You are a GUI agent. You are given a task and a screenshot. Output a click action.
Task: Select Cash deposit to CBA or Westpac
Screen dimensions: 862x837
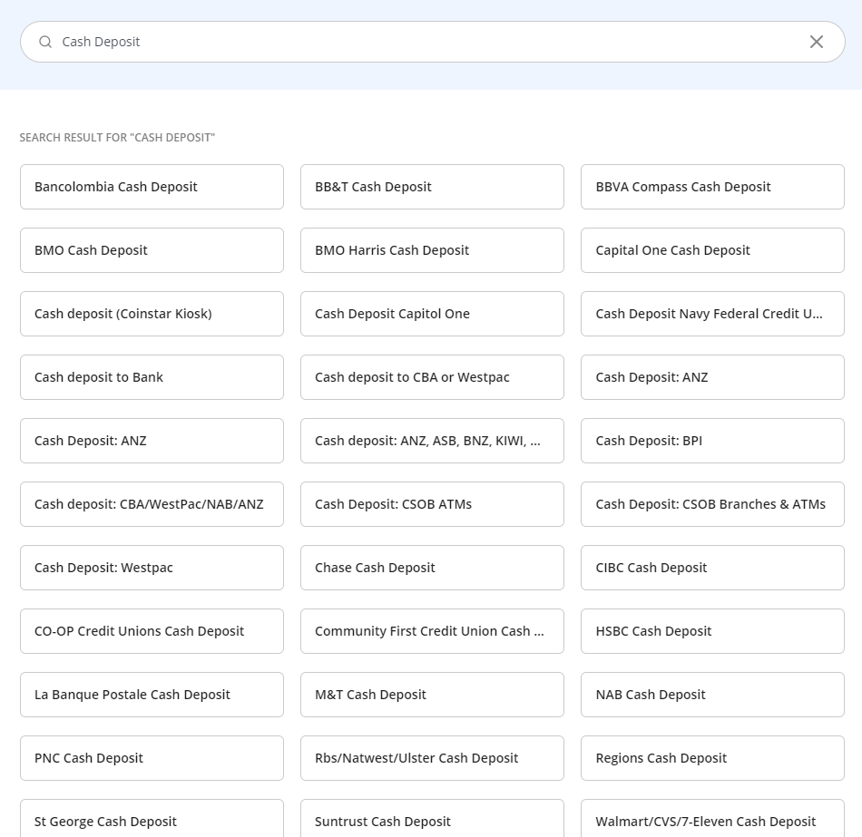click(432, 377)
